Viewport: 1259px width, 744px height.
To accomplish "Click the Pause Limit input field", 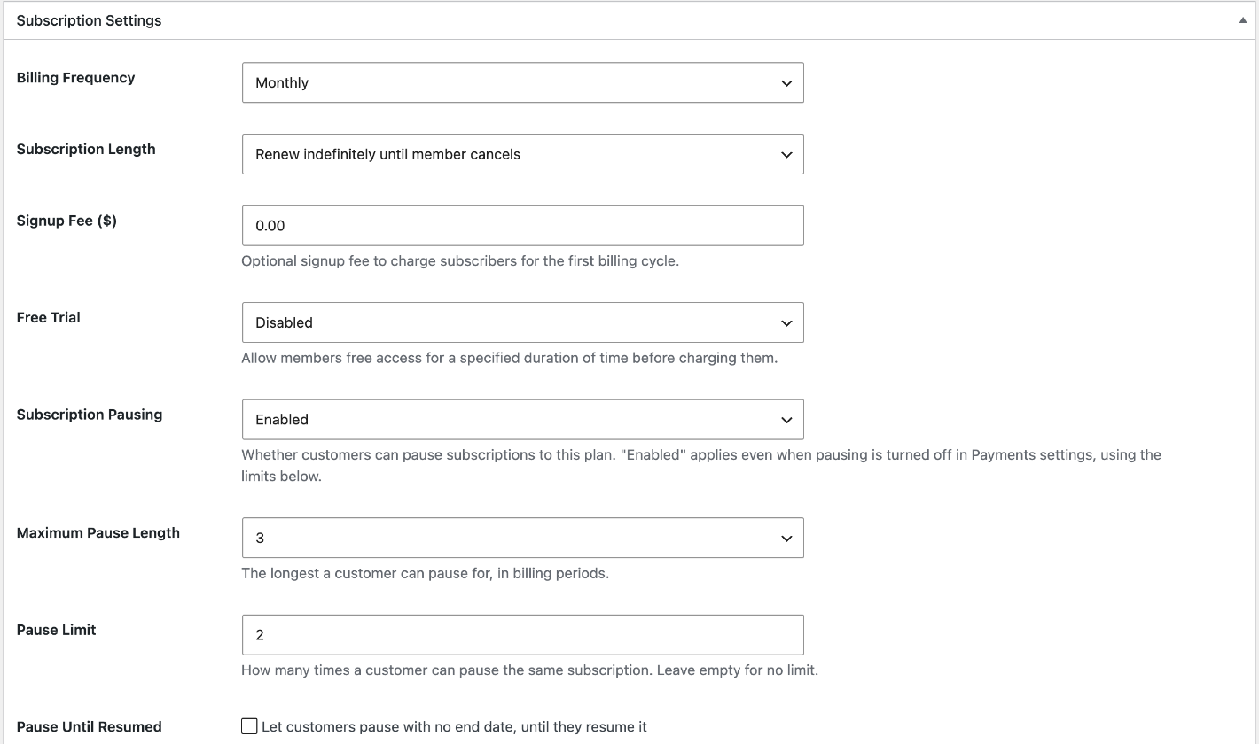I will pos(523,635).
